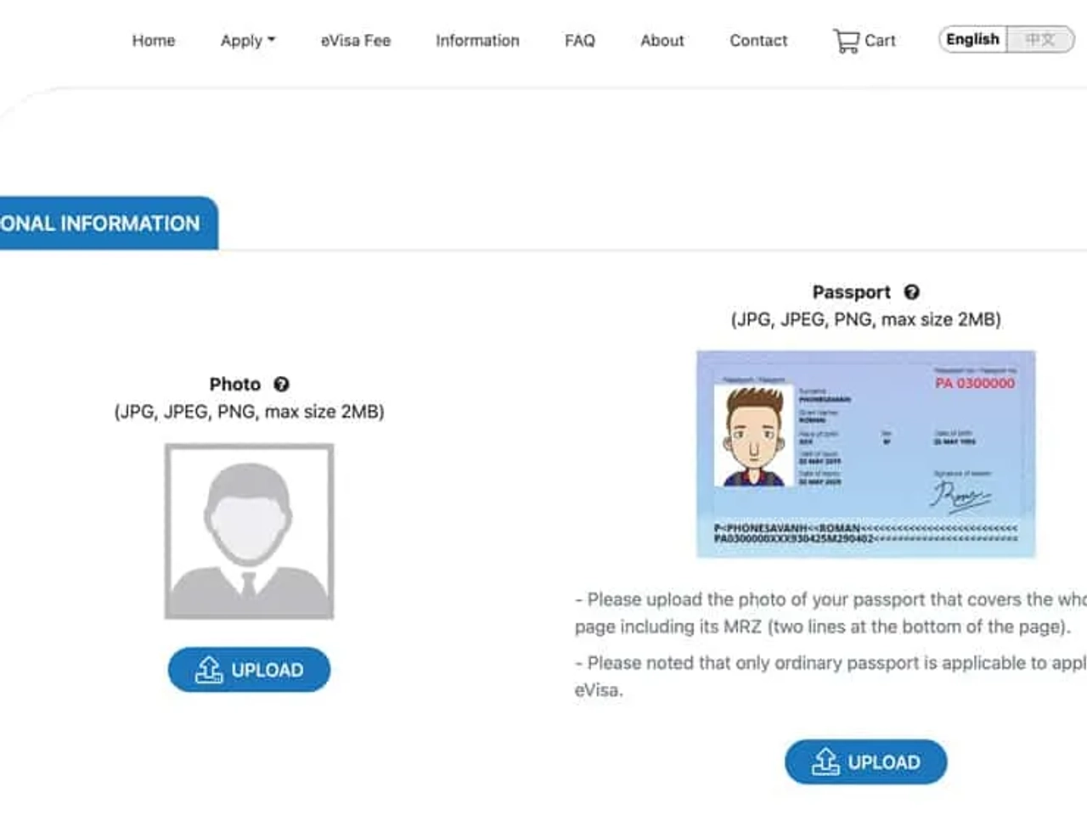This screenshot has height=815, width=1087.
Task: Open the shopping Cart
Action: (865, 40)
